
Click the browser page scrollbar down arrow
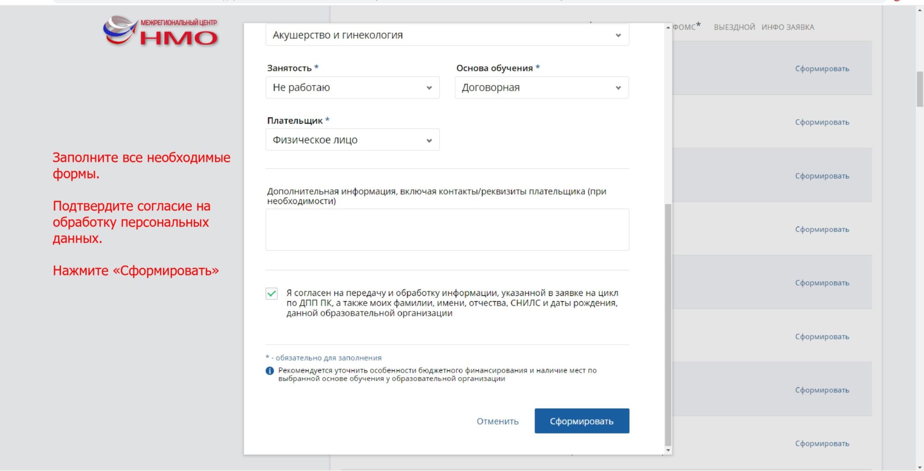pyautogui.click(x=919, y=467)
